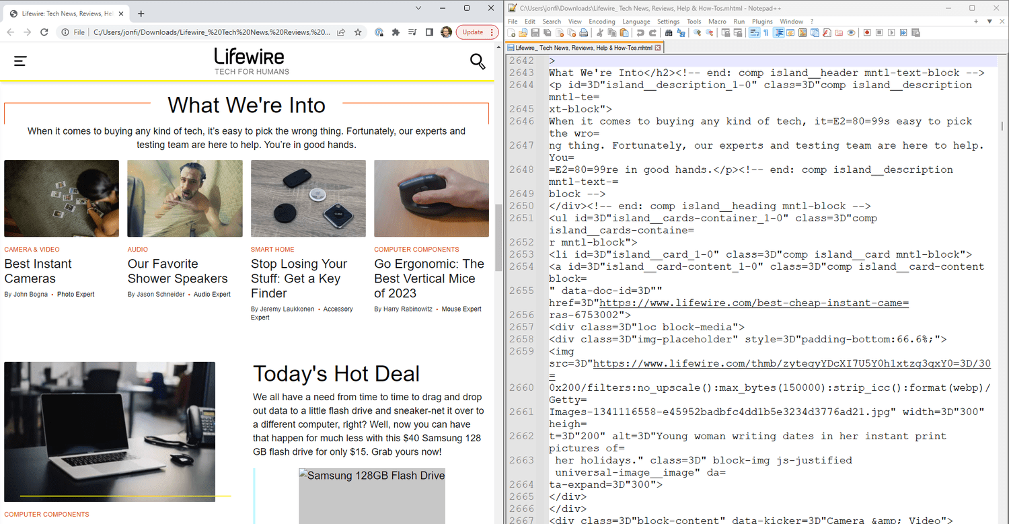Screen dimensions: 1009x524
Task: Open Chrome media controls icon
Action: point(412,32)
